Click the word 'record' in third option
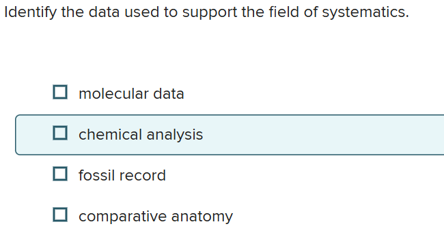 coord(142,176)
